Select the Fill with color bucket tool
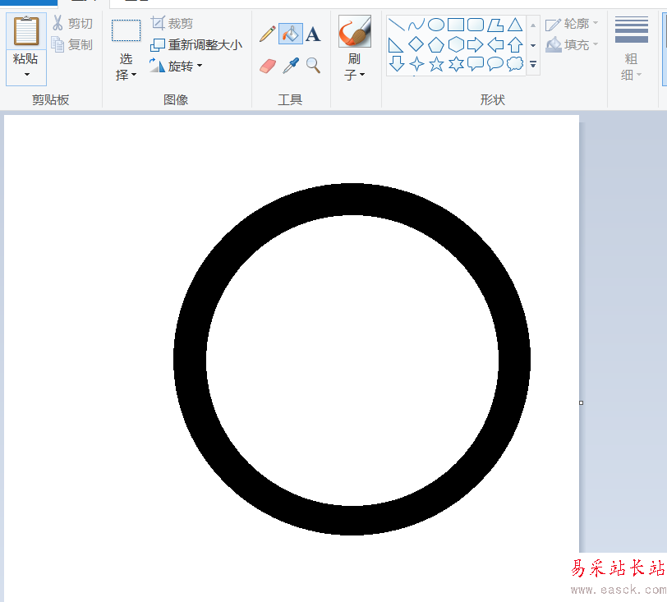The height and width of the screenshot is (602, 667). tap(291, 34)
